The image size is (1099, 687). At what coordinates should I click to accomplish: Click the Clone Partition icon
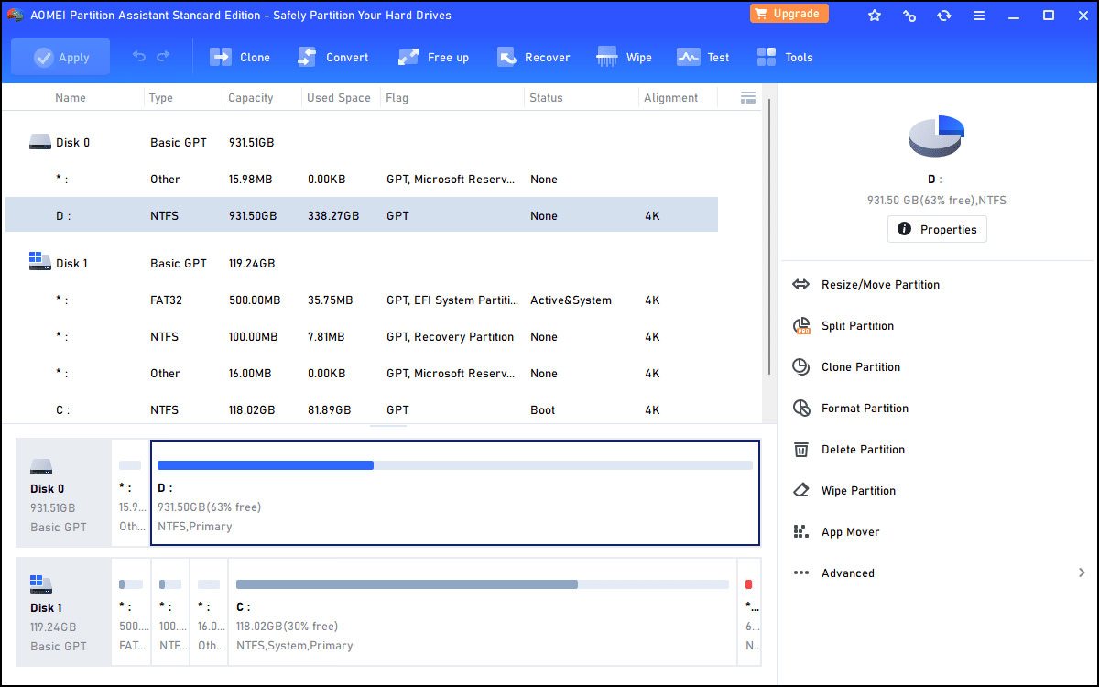click(801, 367)
